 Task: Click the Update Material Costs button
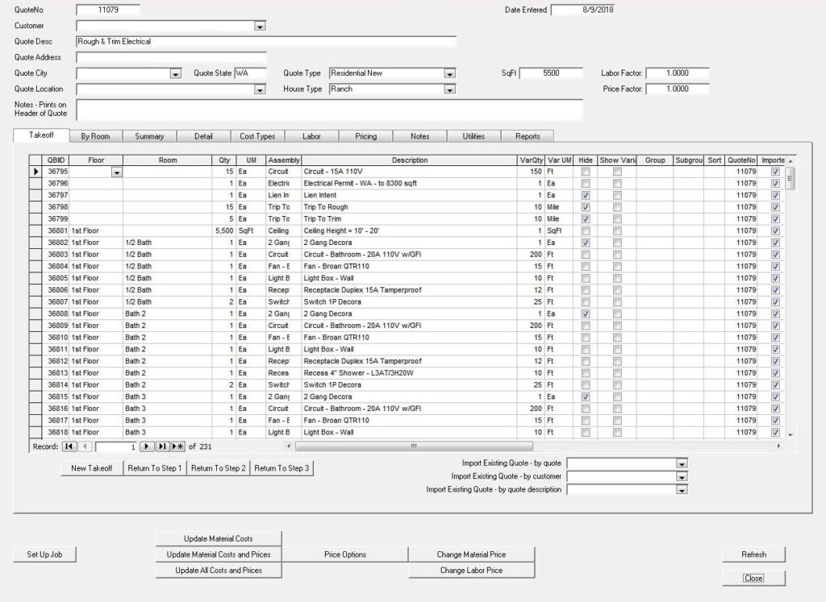(x=219, y=538)
